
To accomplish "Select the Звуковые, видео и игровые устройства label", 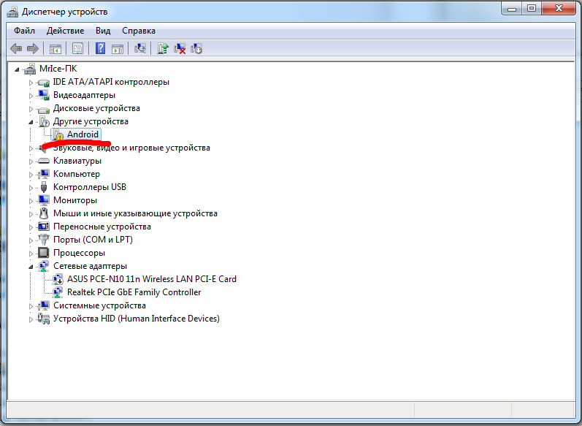I will tap(131, 148).
